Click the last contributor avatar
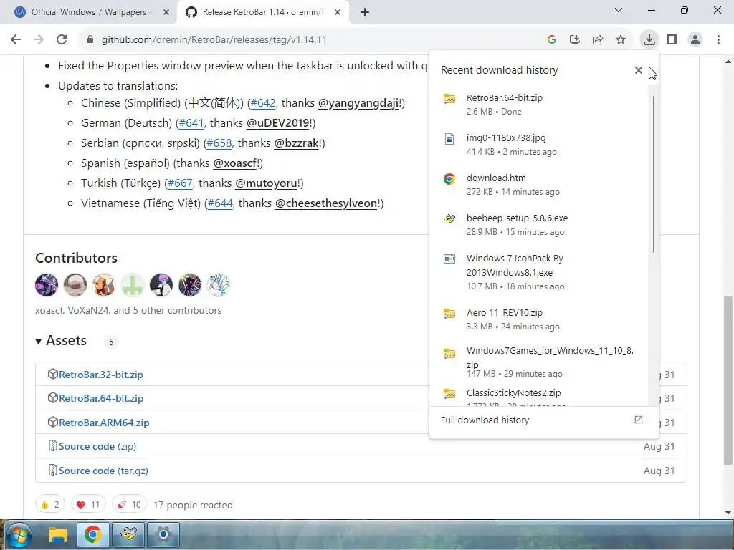Image resolution: width=734 pixels, height=550 pixels. 218,285
